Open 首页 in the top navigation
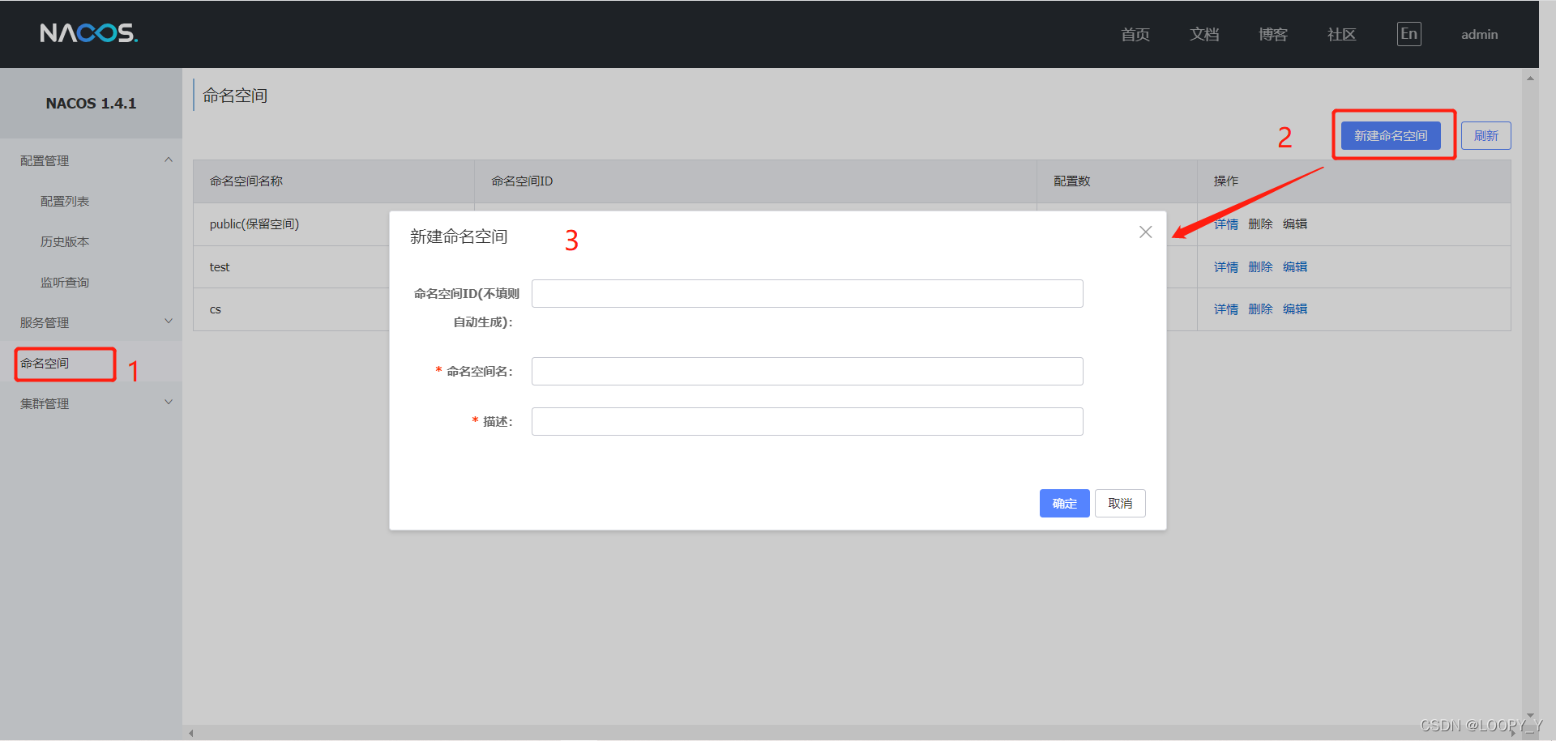 [1135, 34]
